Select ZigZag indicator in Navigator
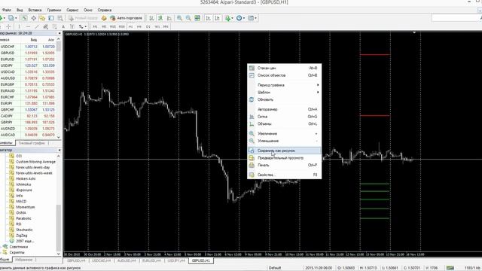 pyautogui.click(x=22, y=236)
